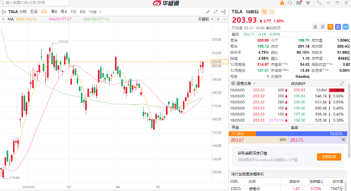This screenshot has width=351, height=191.
Task: Click the 52周最高 value 314.67
Action: [x=263, y=64]
